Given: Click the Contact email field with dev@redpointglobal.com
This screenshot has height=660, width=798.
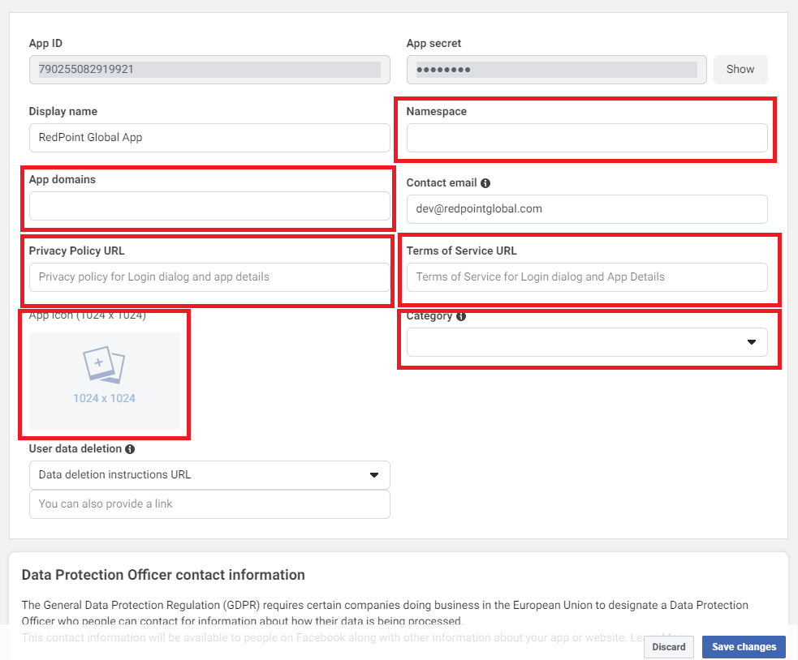Looking at the screenshot, I should click(x=587, y=209).
